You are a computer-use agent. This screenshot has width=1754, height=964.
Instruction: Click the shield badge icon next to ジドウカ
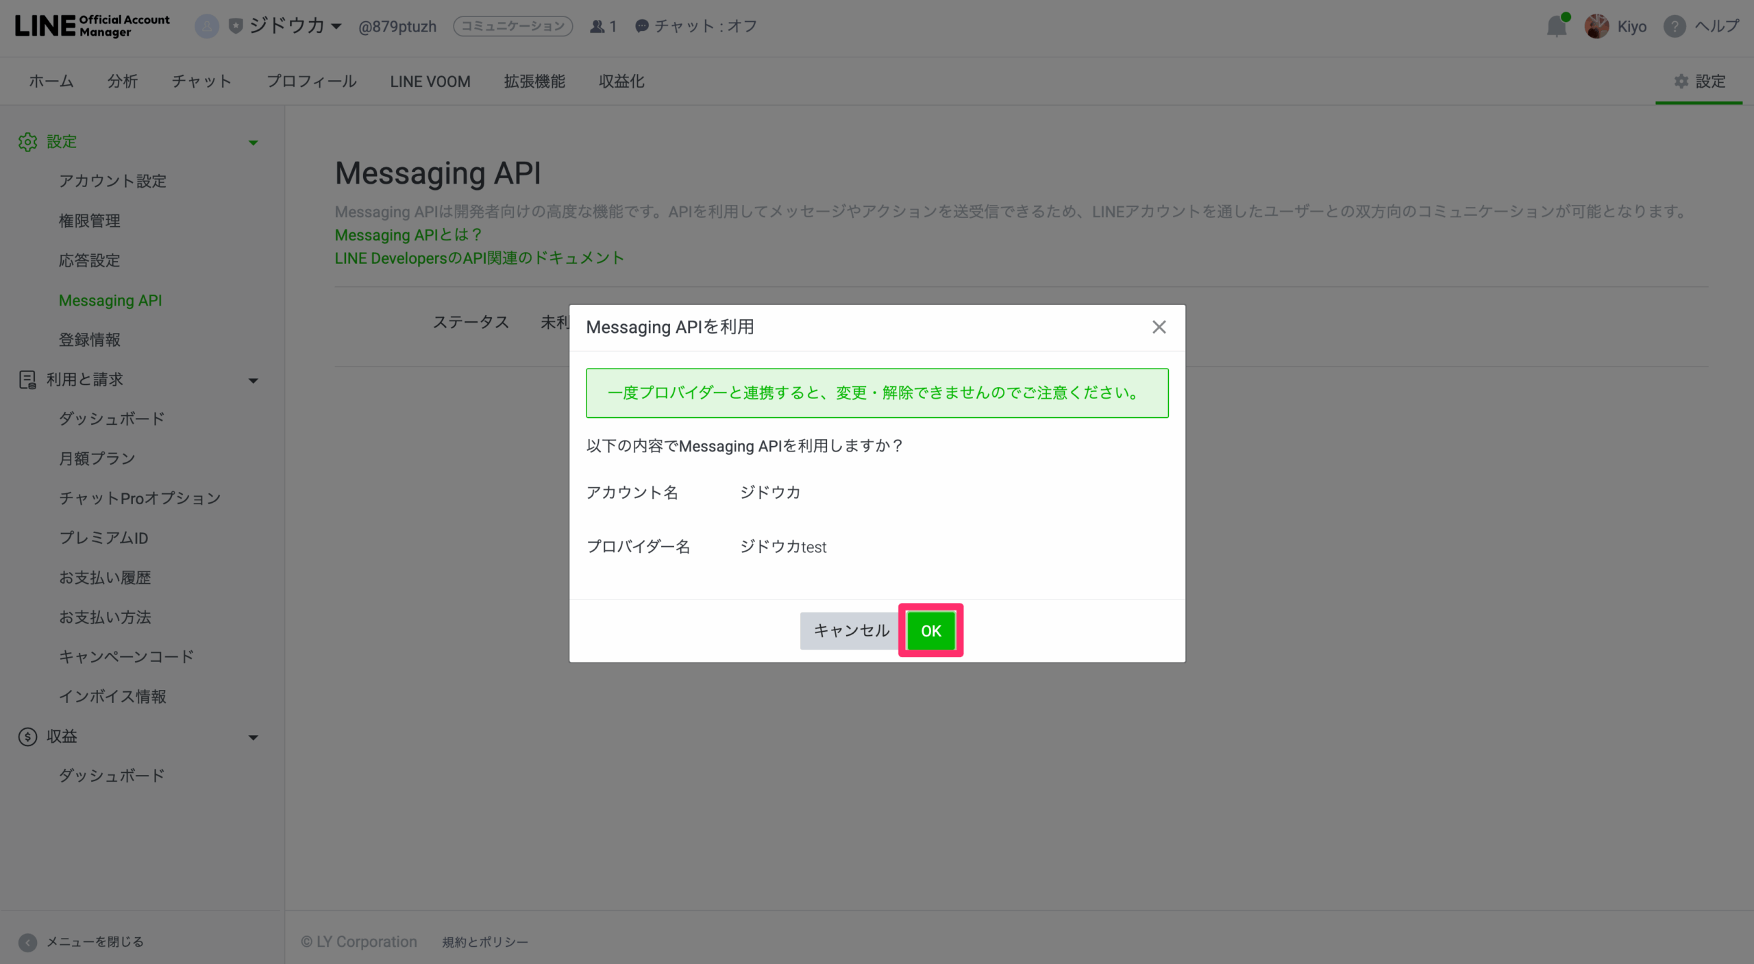click(236, 26)
